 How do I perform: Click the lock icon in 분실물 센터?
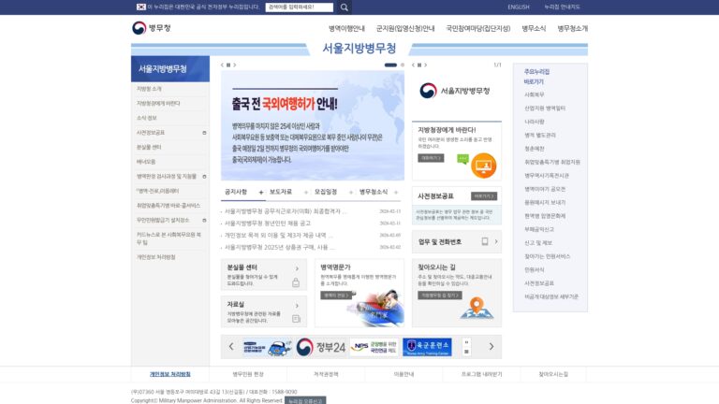click(x=296, y=282)
